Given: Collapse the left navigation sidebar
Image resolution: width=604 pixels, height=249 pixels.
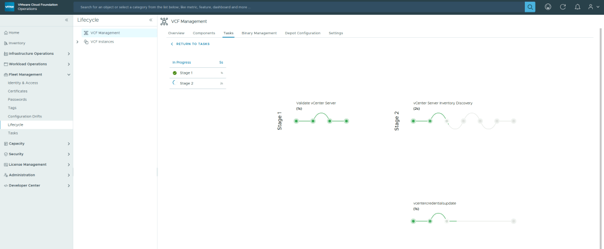Looking at the screenshot, I should [x=66, y=20].
